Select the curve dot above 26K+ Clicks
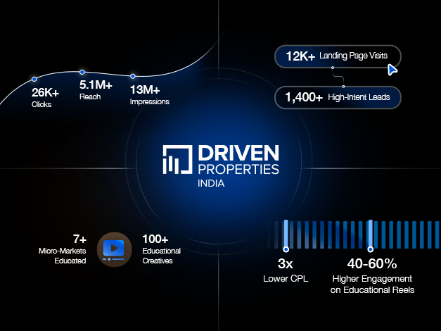441x331 pixels. click(x=34, y=79)
